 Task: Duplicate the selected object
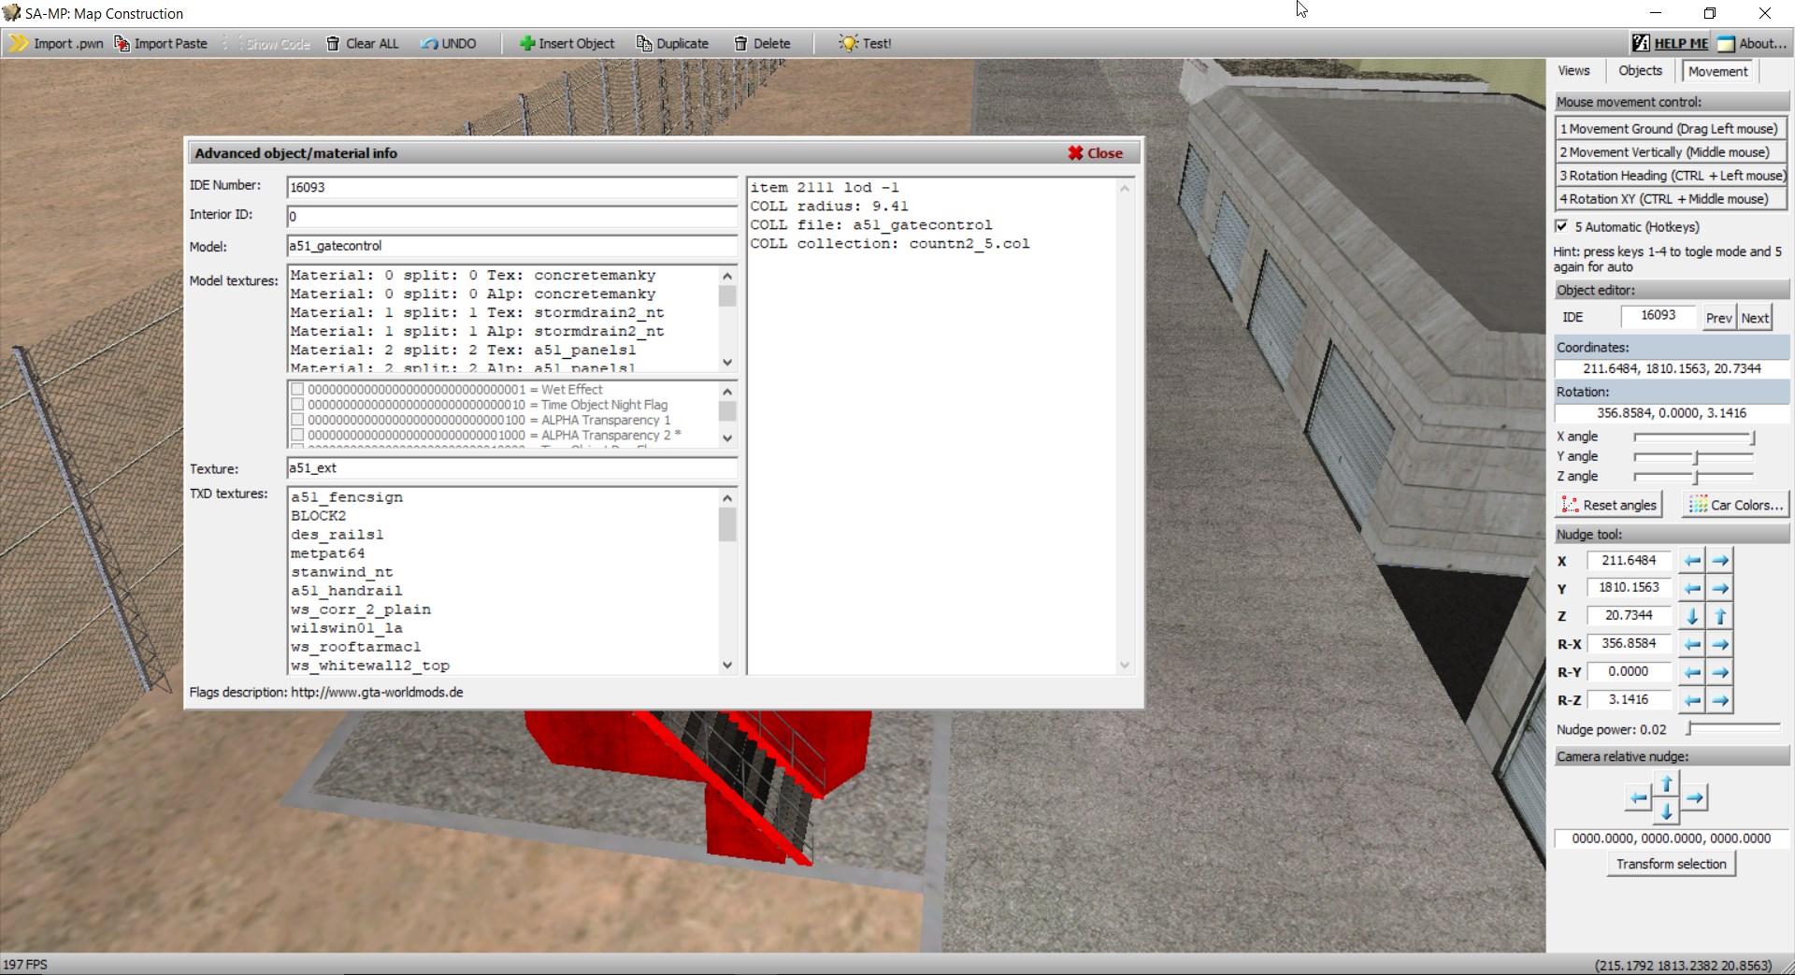[x=672, y=44]
